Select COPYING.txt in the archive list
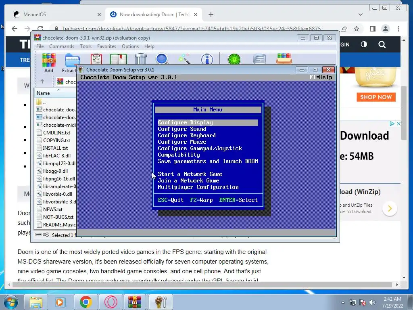Screen dimensions: 413x310 [x=56, y=140]
